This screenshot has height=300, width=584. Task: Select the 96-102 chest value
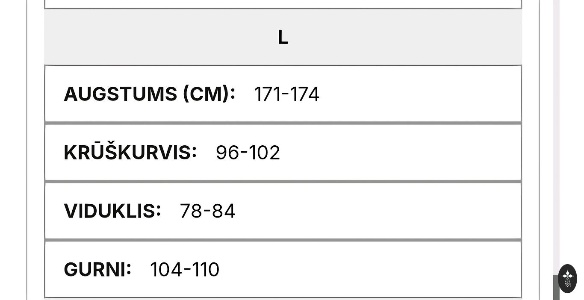pos(248,153)
